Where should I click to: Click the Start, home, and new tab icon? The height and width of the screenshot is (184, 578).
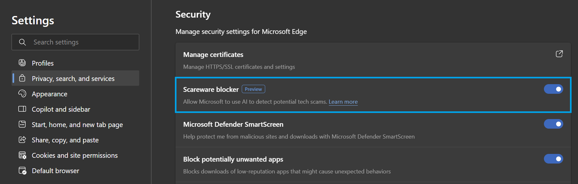pyautogui.click(x=22, y=124)
